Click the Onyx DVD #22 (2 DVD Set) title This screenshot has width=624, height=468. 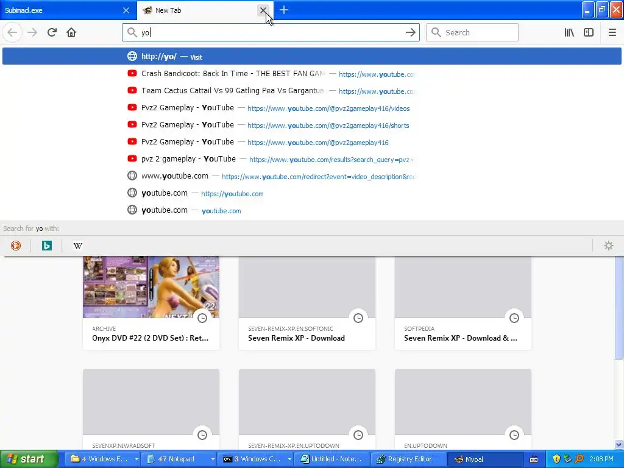[150, 338]
